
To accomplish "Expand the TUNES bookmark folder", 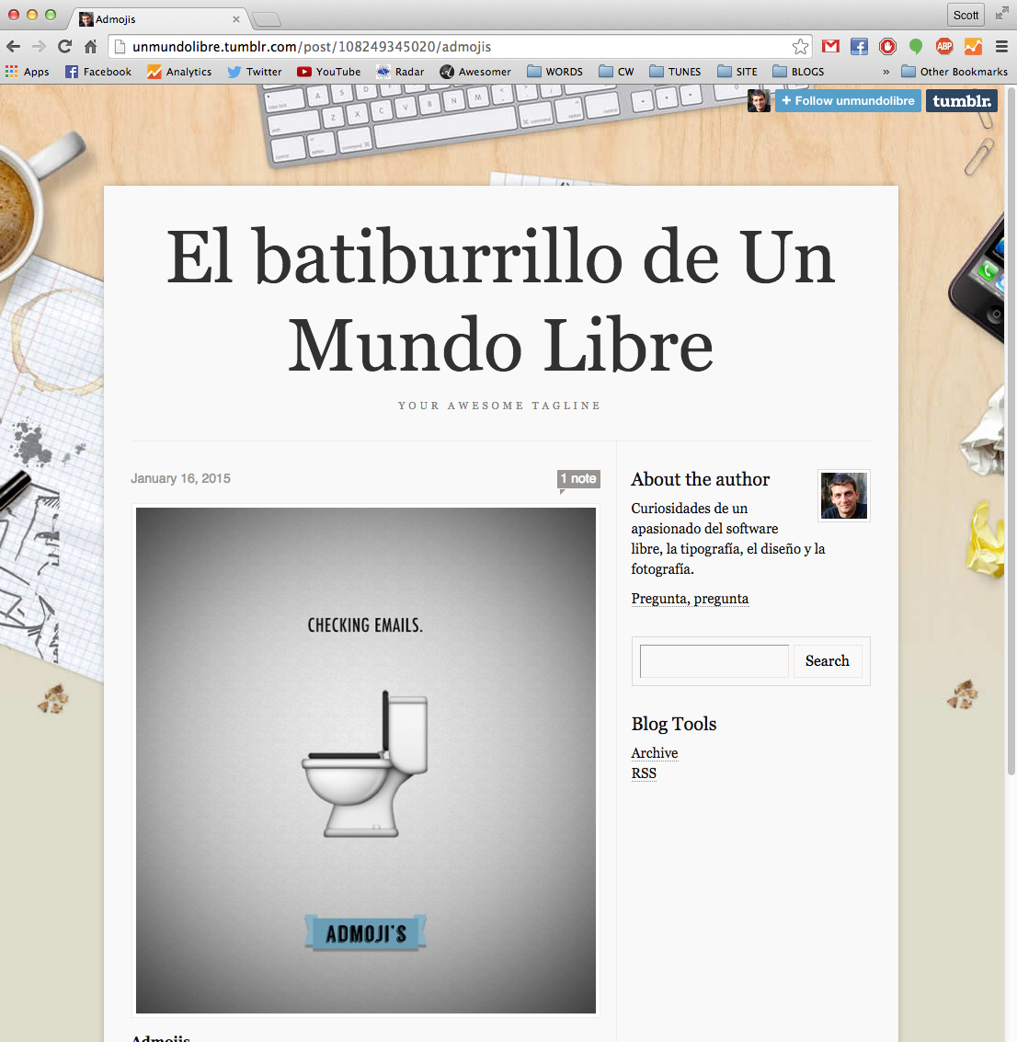I will point(675,72).
